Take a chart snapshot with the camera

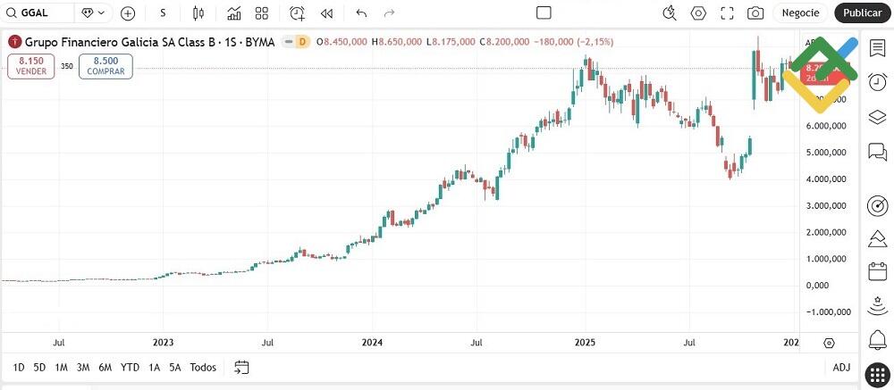(x=755, y=13)
